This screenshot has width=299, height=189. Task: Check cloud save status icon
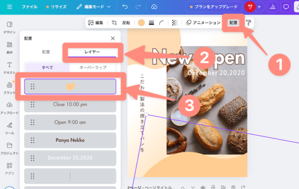(154, 7)
